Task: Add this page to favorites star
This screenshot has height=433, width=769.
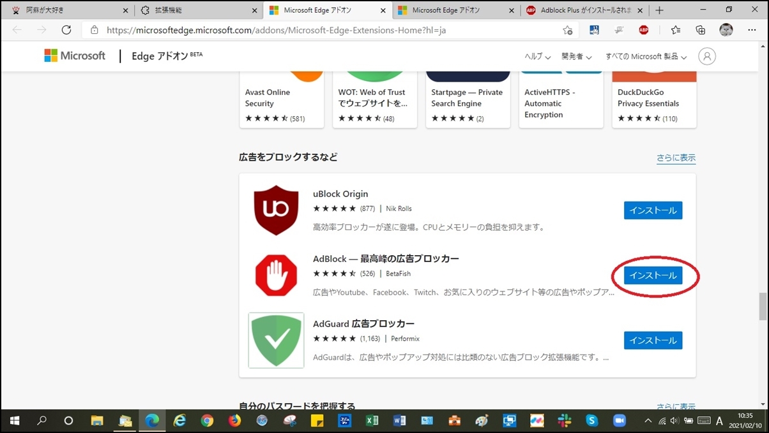Action: (x=567, y=30)
